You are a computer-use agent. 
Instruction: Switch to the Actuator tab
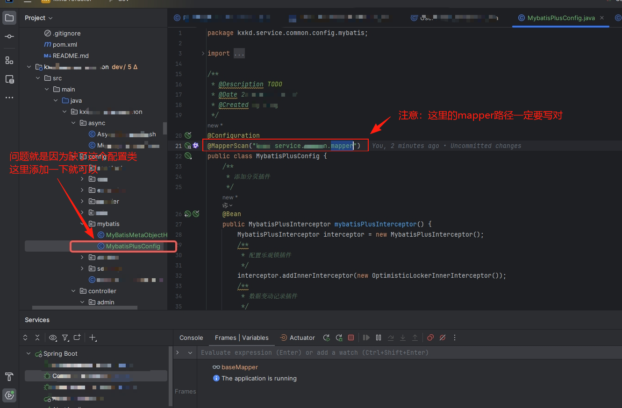pos(297,338)
